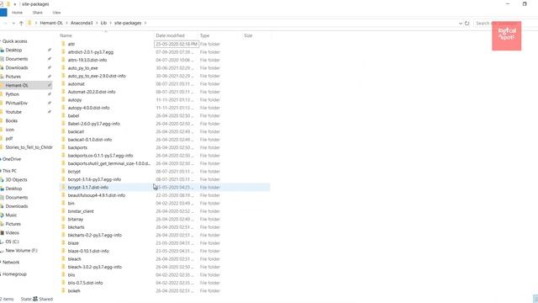Select beautifulsoup4-4.9.1.dist-info folder icon
538x303 pixels.
click(63, 195)
